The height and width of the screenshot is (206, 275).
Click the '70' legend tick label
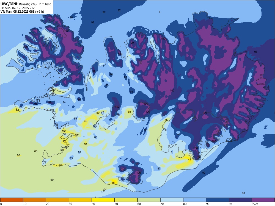[162, 204]
